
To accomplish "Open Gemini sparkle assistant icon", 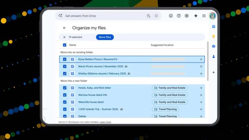I will 196,16.
